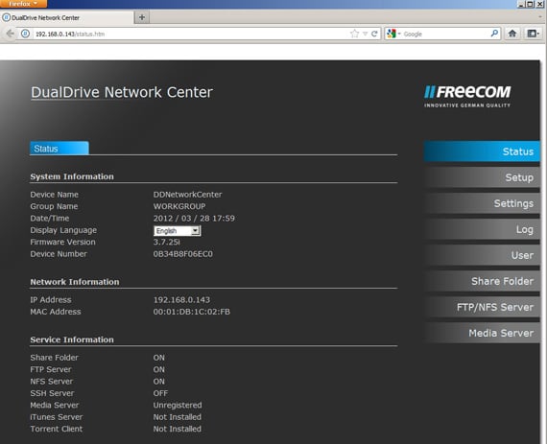Open the bookmarks toolbar button

tap(533, 34)
